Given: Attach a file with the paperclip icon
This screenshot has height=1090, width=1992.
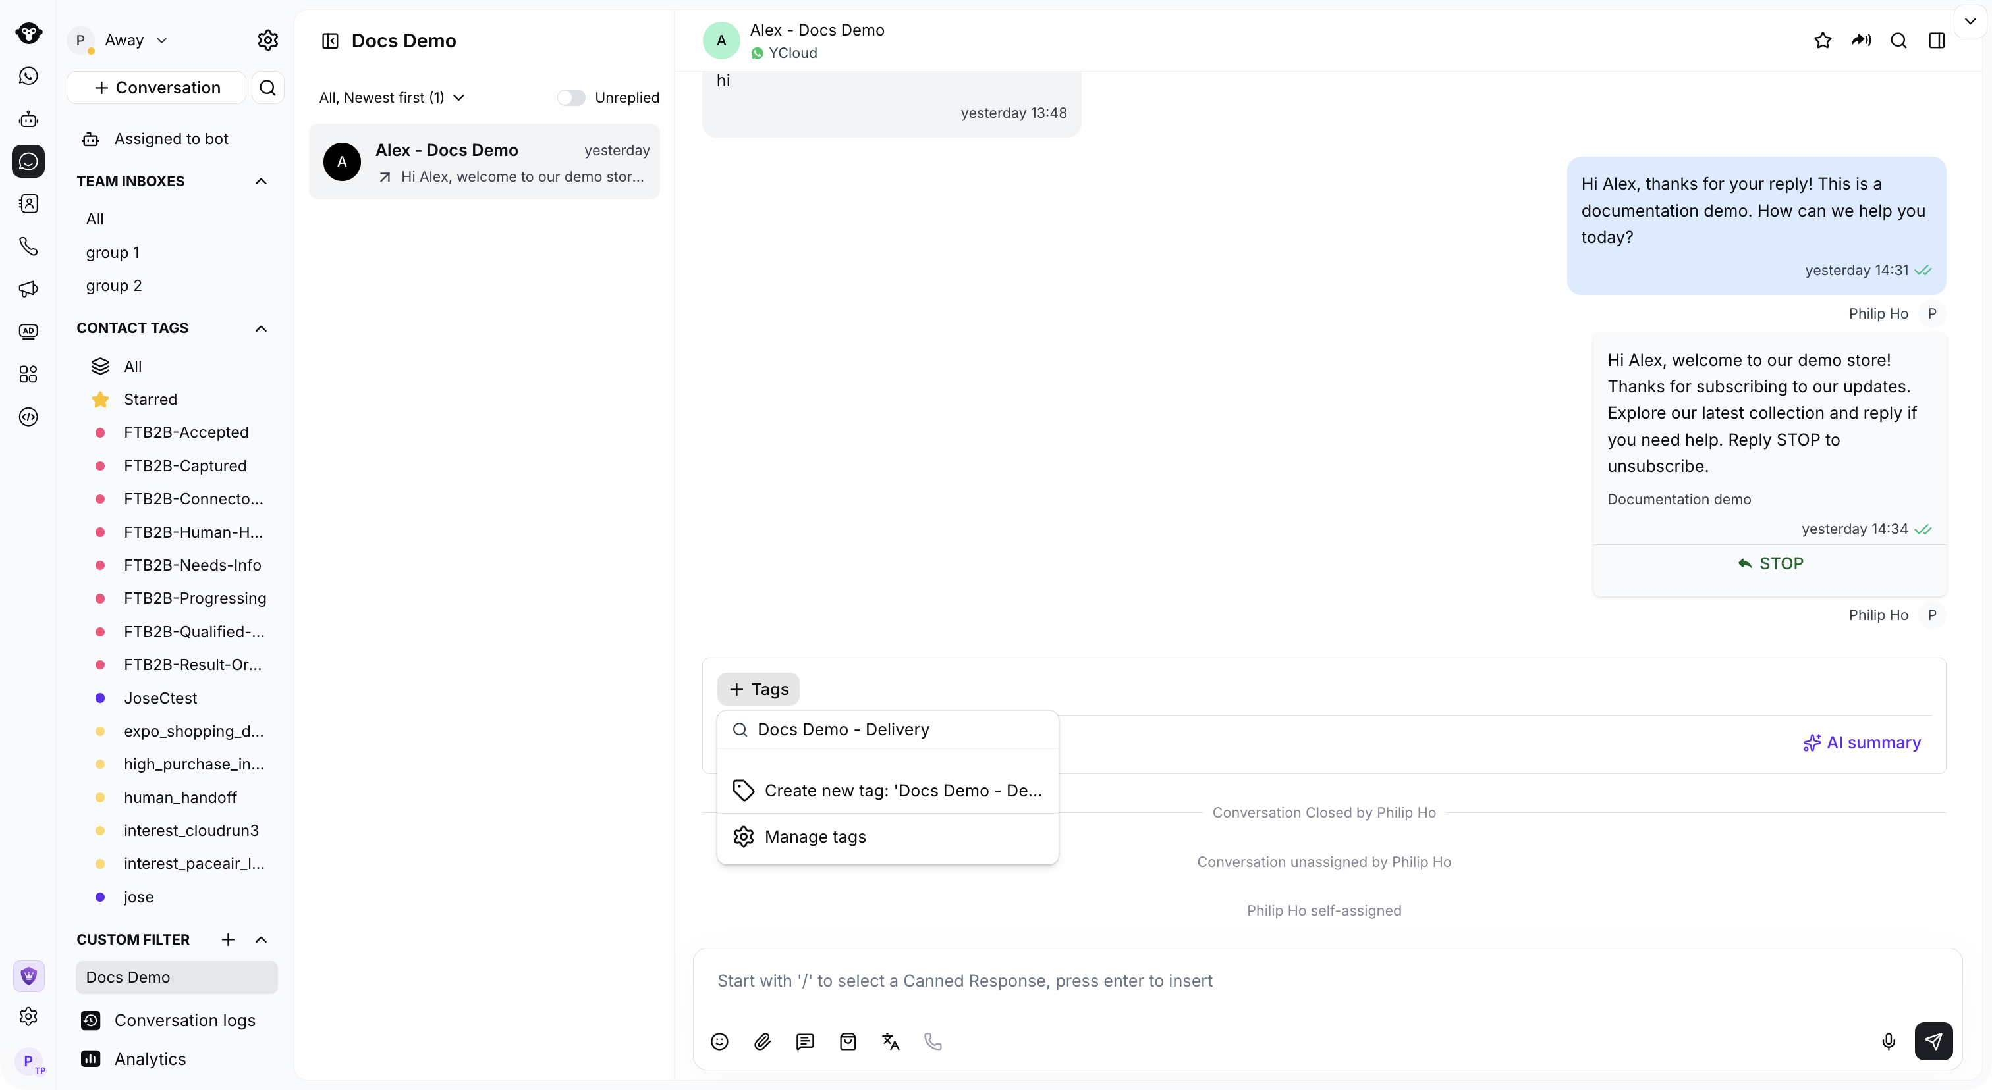Looking at the screenshot, I should click(762, 1041).
